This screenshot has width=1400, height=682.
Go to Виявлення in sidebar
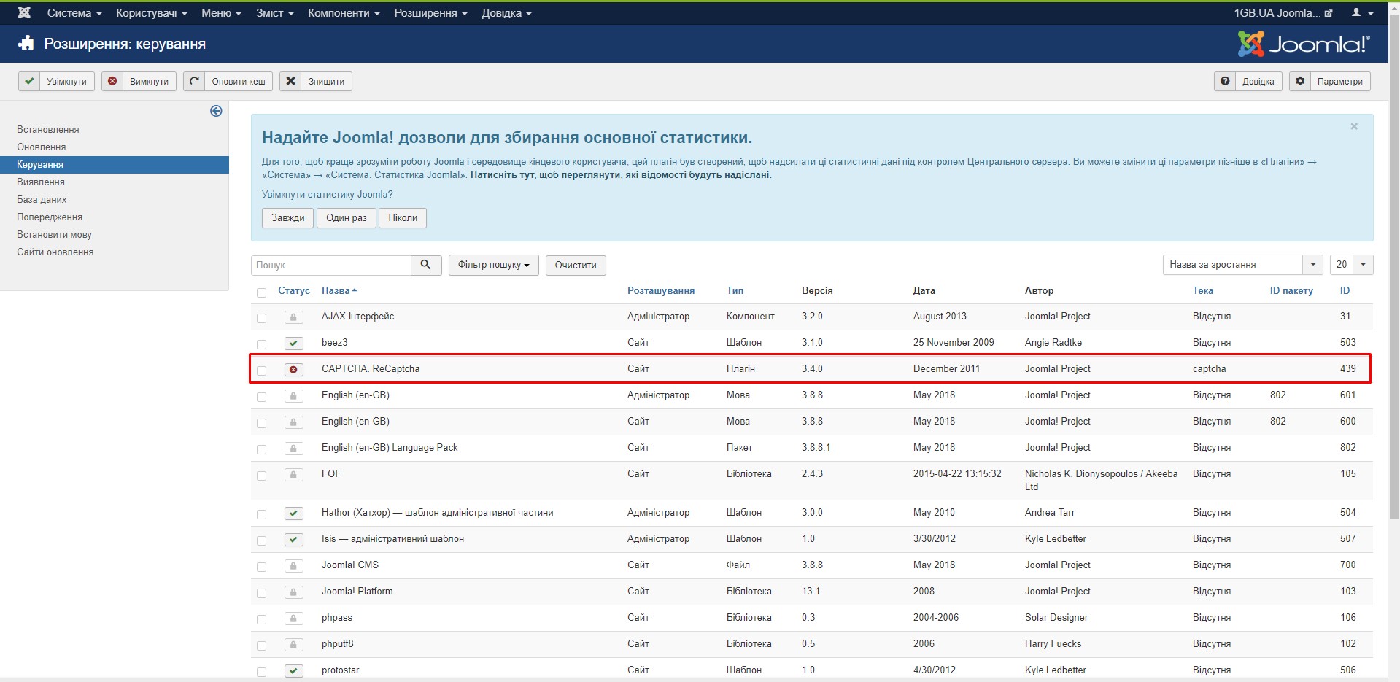coord(41,182)
